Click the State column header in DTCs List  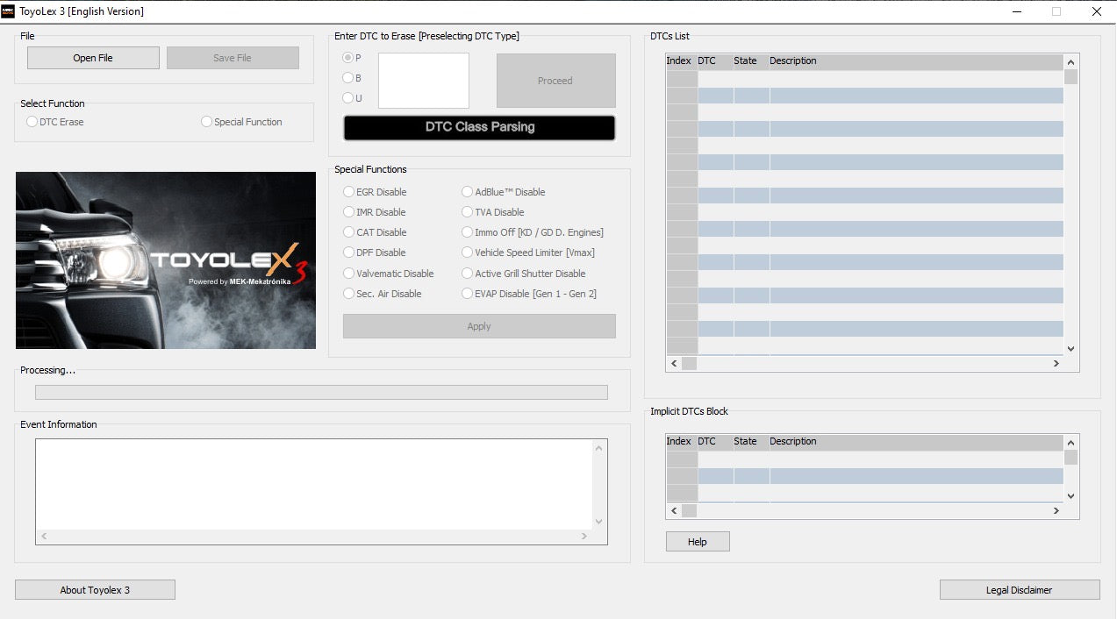point(751,61)
